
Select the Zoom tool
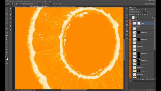(x=7, y=54)
